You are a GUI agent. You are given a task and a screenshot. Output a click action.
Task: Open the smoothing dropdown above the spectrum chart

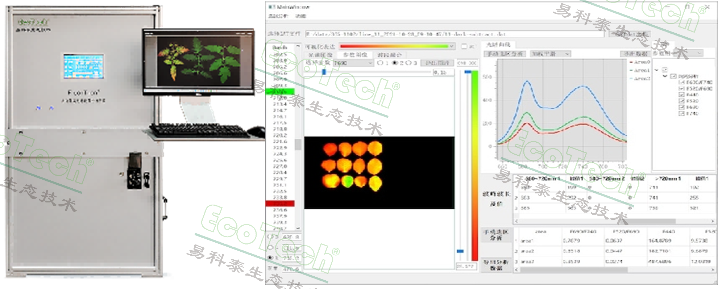550,54
